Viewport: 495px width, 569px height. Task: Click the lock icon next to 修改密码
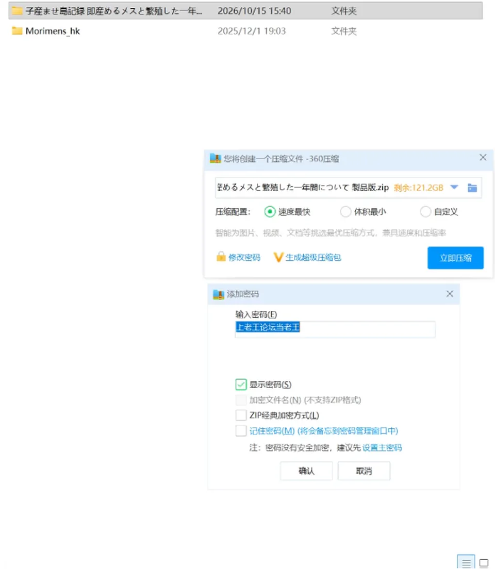pyautogui.click(x=221, y=257)
